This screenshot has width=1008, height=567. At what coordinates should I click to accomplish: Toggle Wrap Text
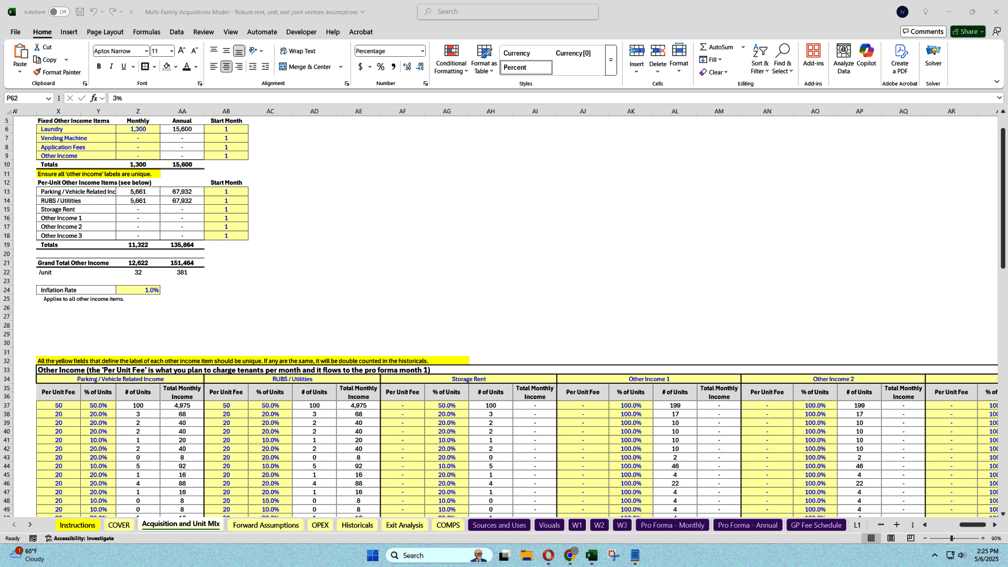pyautogui.click(x=298, y=51)
